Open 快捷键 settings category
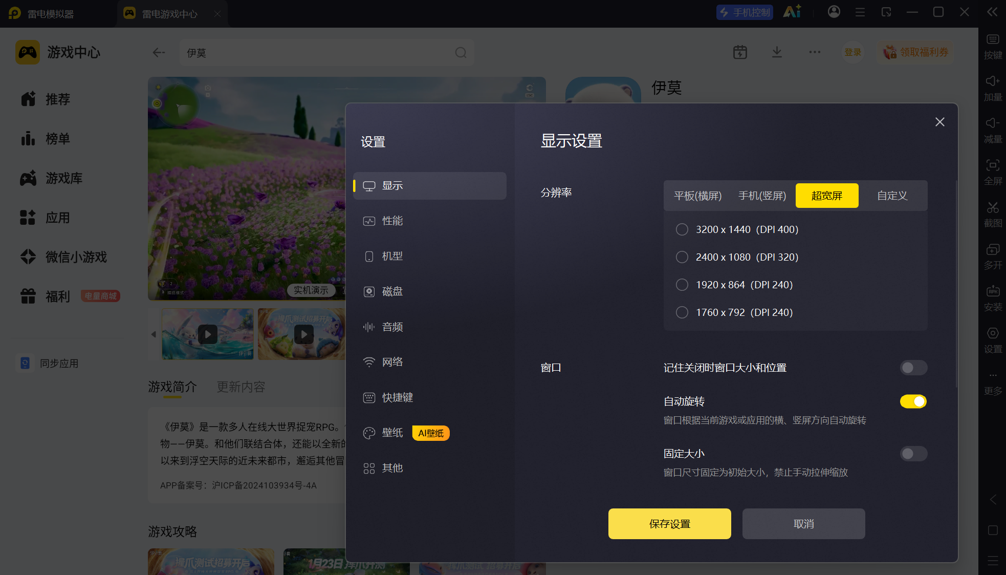This screenshot has width=1006, height=575. click(430, 398)
